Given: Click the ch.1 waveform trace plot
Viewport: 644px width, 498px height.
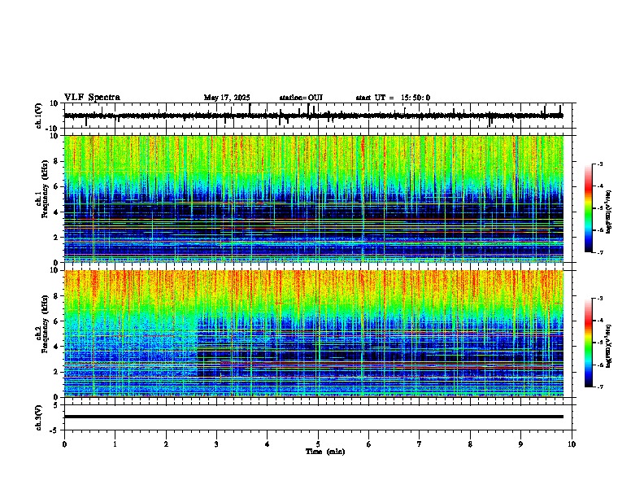Looking at the screenshot, I should [x=313, y=116].
